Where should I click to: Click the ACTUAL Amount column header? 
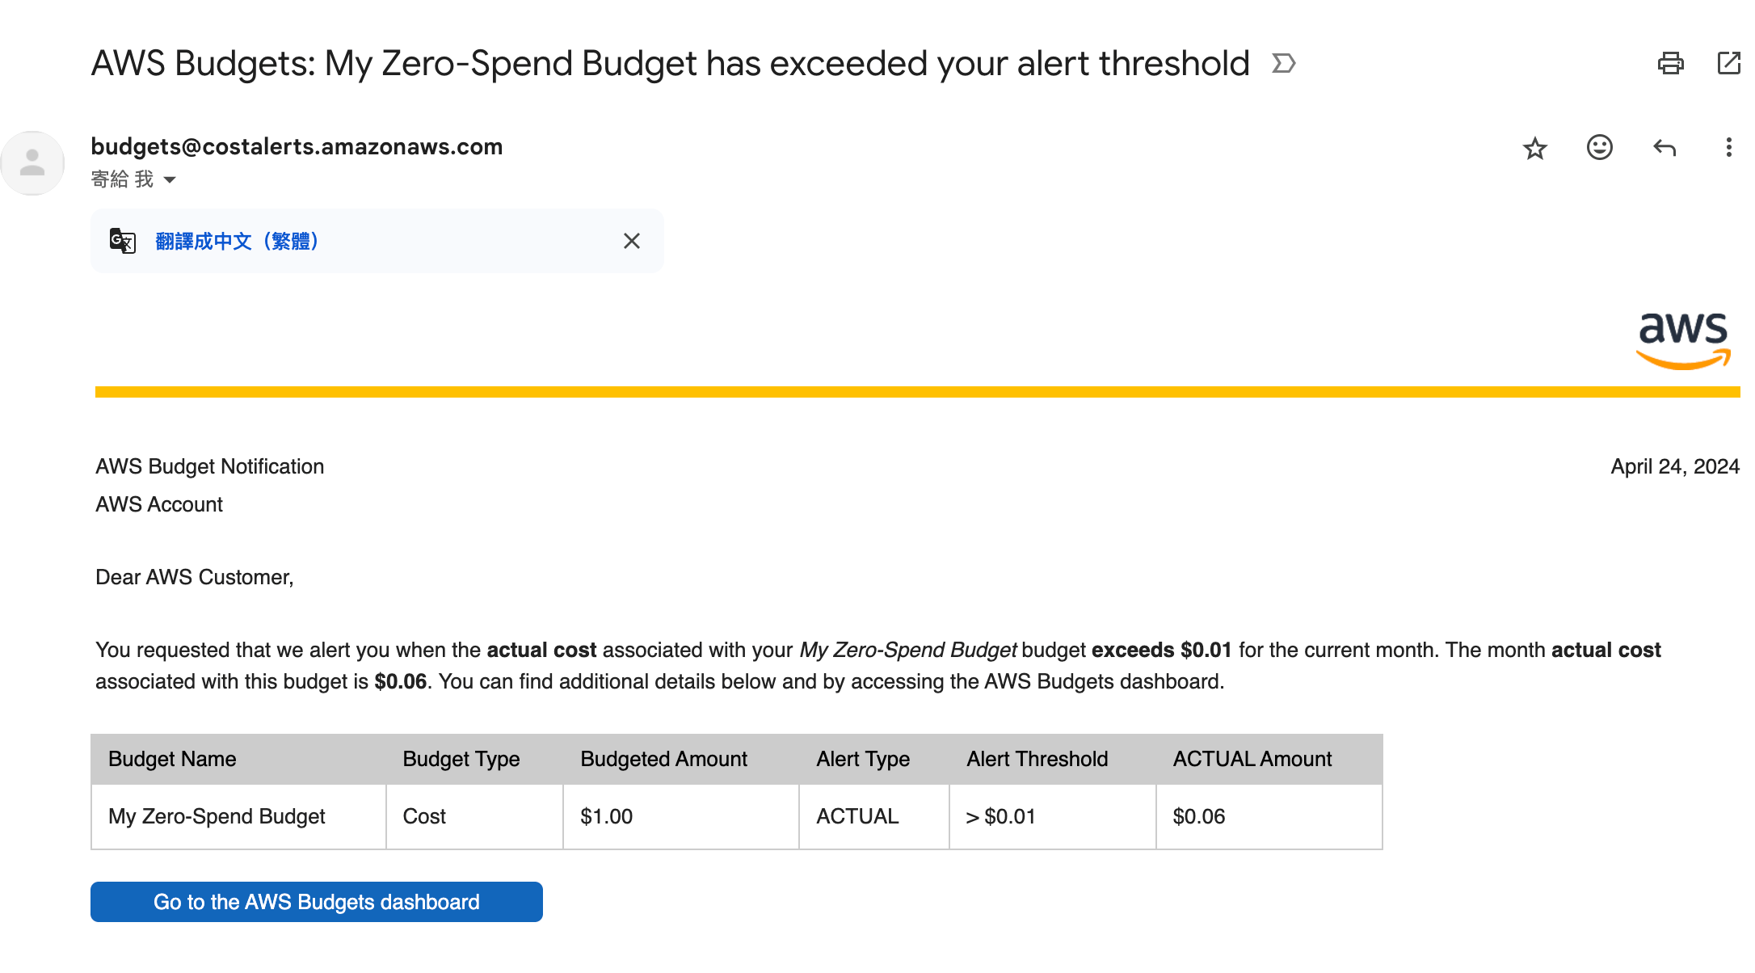(x=1252, y=759)
